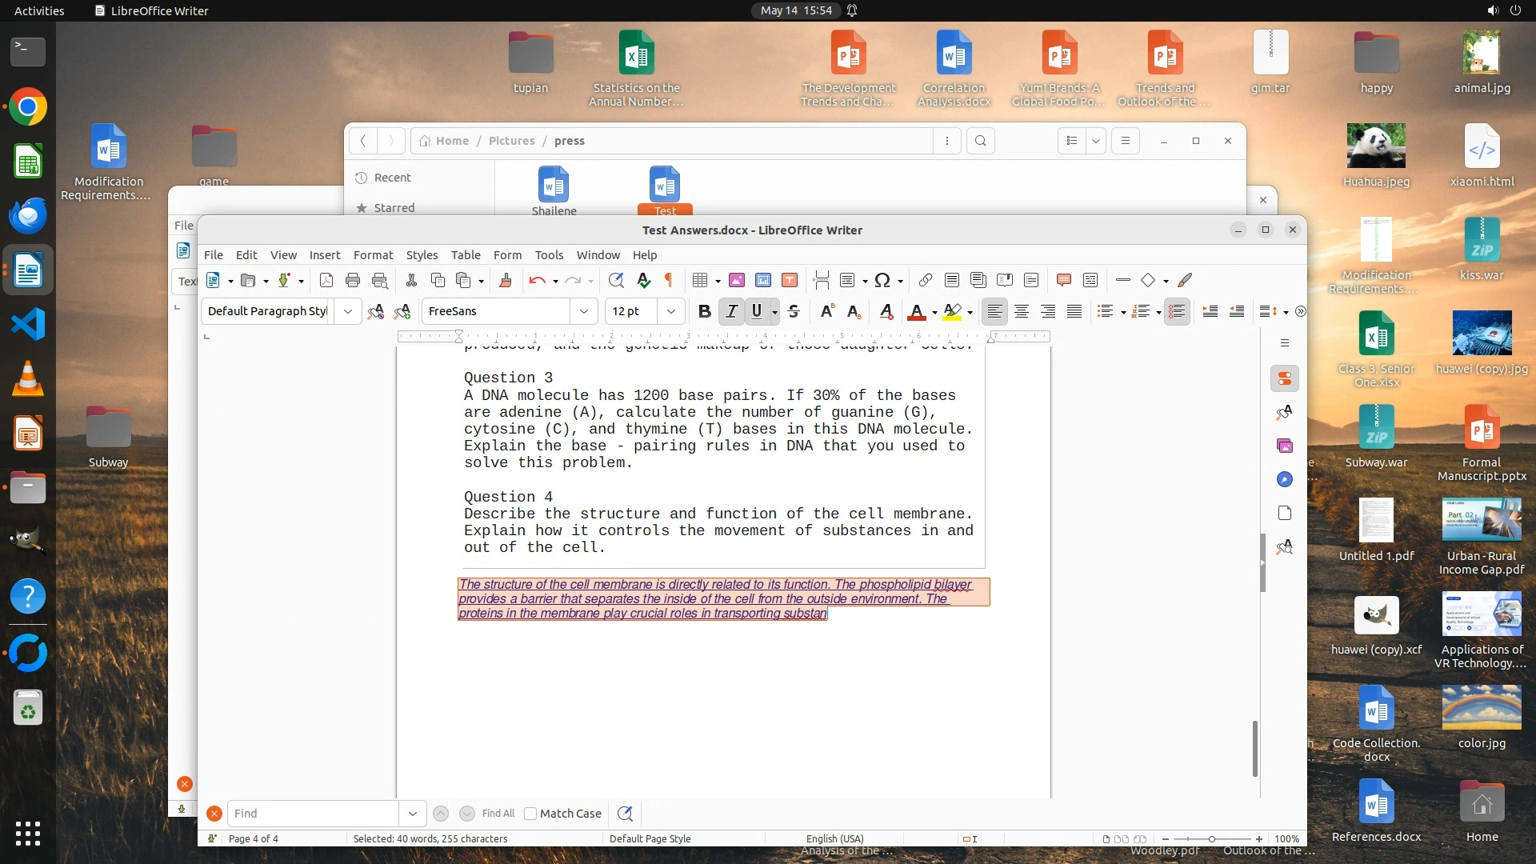Click the Insert Image icon
1536x864 pixels.
[737, 280]
